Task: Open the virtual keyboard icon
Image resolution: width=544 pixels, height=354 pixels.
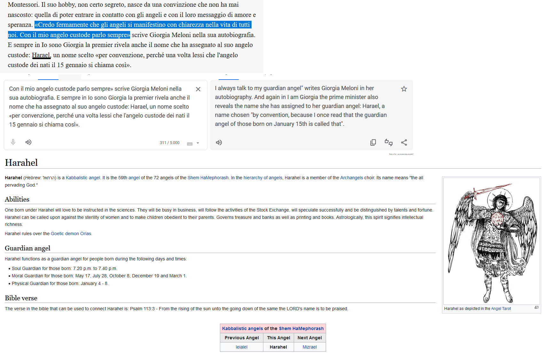Action: pos(190,143)
